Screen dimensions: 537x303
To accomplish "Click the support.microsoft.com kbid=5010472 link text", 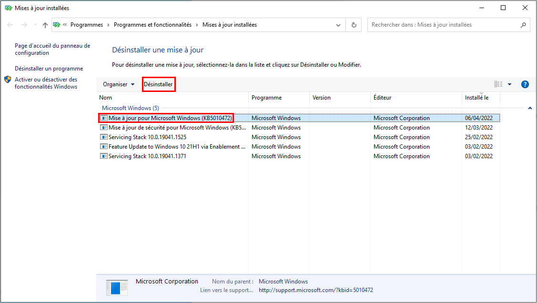I will pos(316,290).
